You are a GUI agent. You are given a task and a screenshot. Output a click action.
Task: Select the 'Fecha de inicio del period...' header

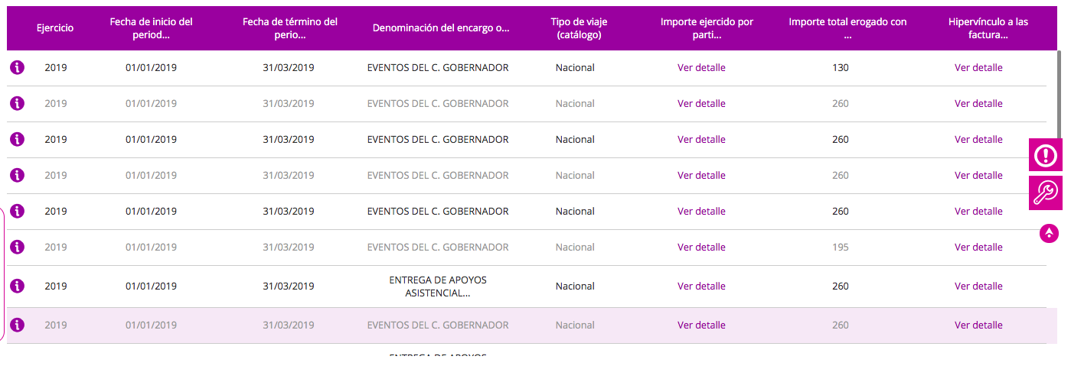151,28
